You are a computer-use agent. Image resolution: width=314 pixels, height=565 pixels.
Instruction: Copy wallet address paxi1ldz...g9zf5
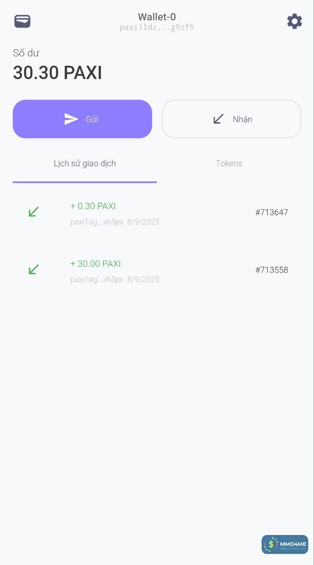tap(157, 28)
